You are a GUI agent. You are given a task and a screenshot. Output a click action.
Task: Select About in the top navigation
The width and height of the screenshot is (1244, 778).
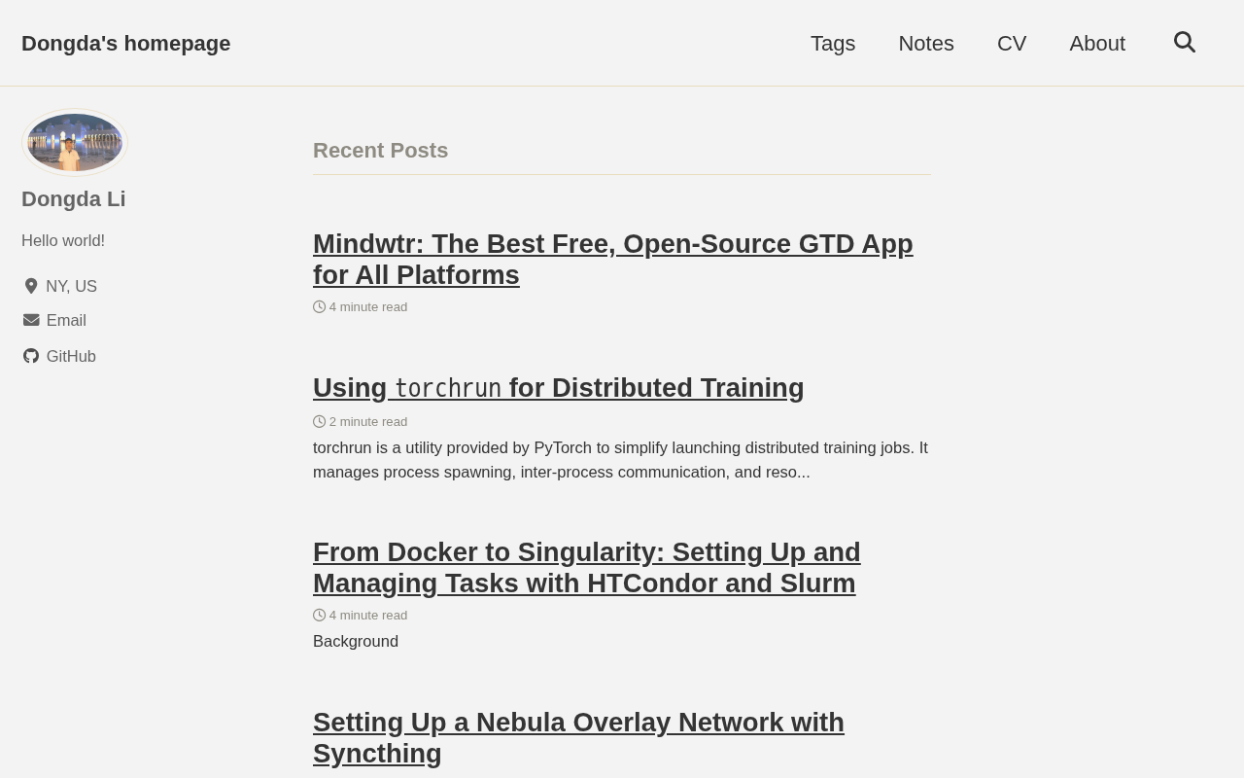(x=1097, y=43)
